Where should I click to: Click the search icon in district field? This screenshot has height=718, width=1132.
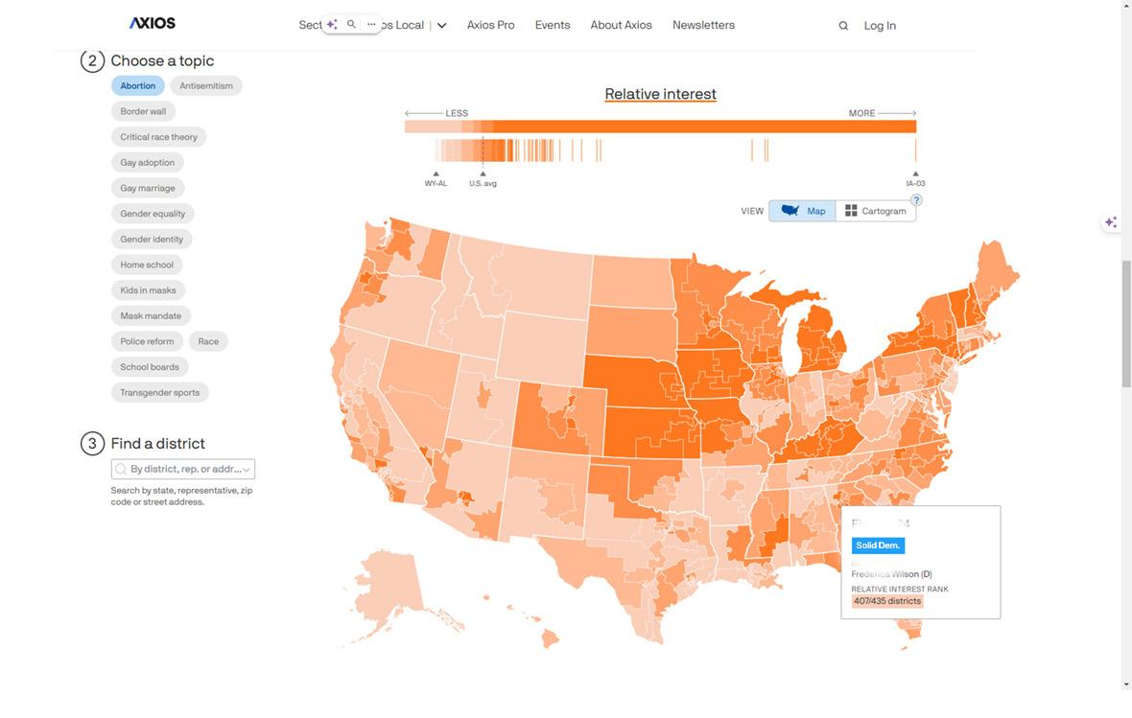(121, 470)
